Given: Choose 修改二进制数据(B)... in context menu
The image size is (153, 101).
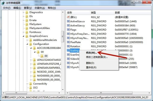Looking at the screenshot, I should [x=97, y=57].
